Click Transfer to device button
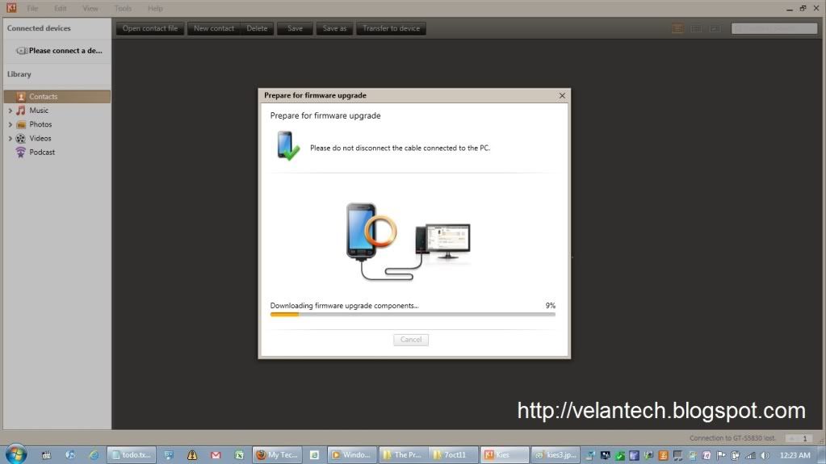826x464 pixels. click(391, 28)
